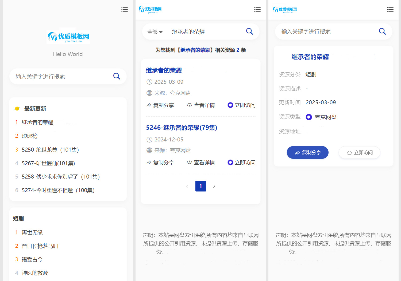Select 立即访问 radio icon for 继承者的荣耀 result
This screenshot has height=281, width=401.
230,105
